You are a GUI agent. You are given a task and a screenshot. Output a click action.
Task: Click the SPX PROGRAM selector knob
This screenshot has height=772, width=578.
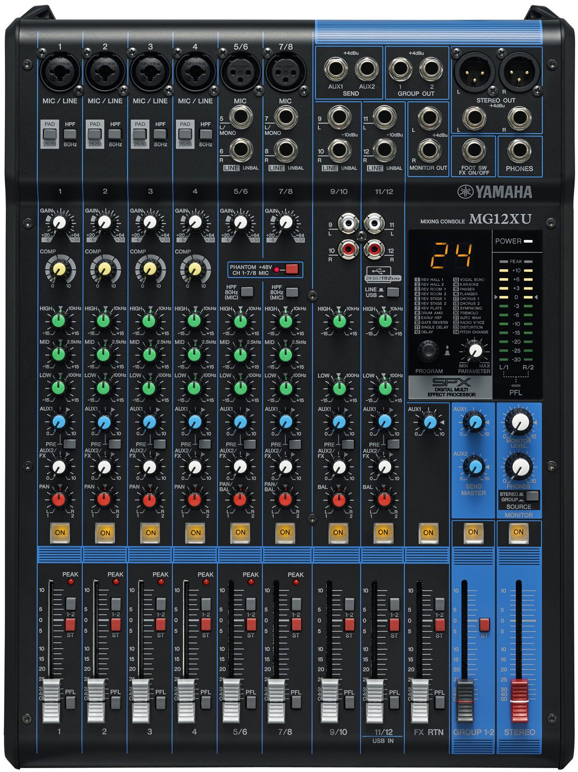427,351
